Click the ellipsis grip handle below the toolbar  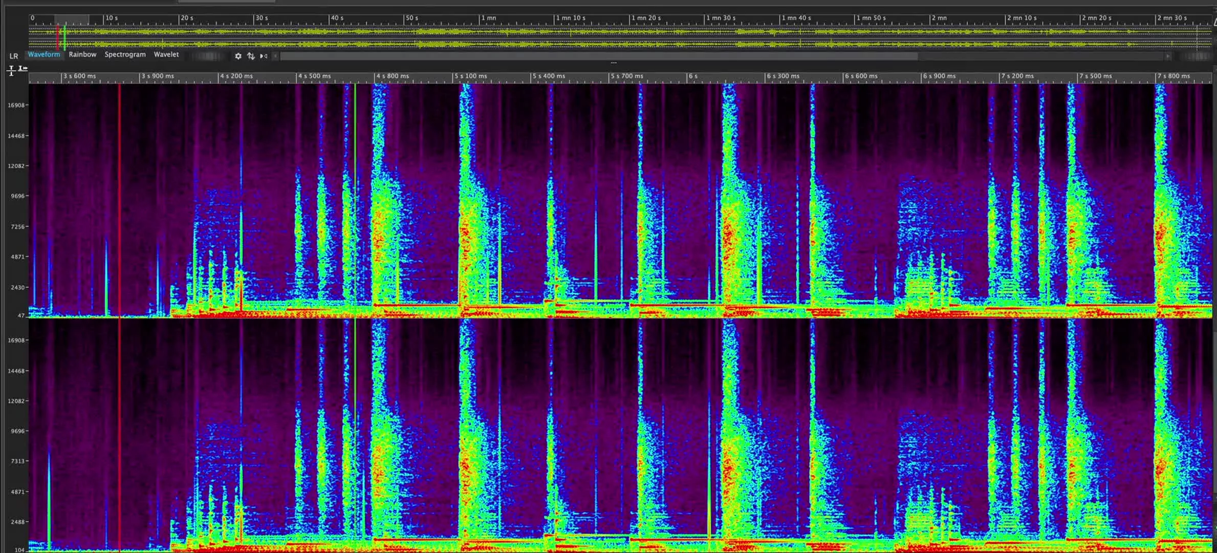click(x=613, y=62)
